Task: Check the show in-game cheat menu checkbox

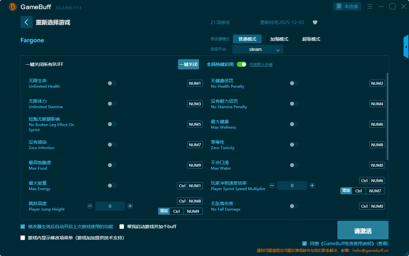Action: point(23,238)
